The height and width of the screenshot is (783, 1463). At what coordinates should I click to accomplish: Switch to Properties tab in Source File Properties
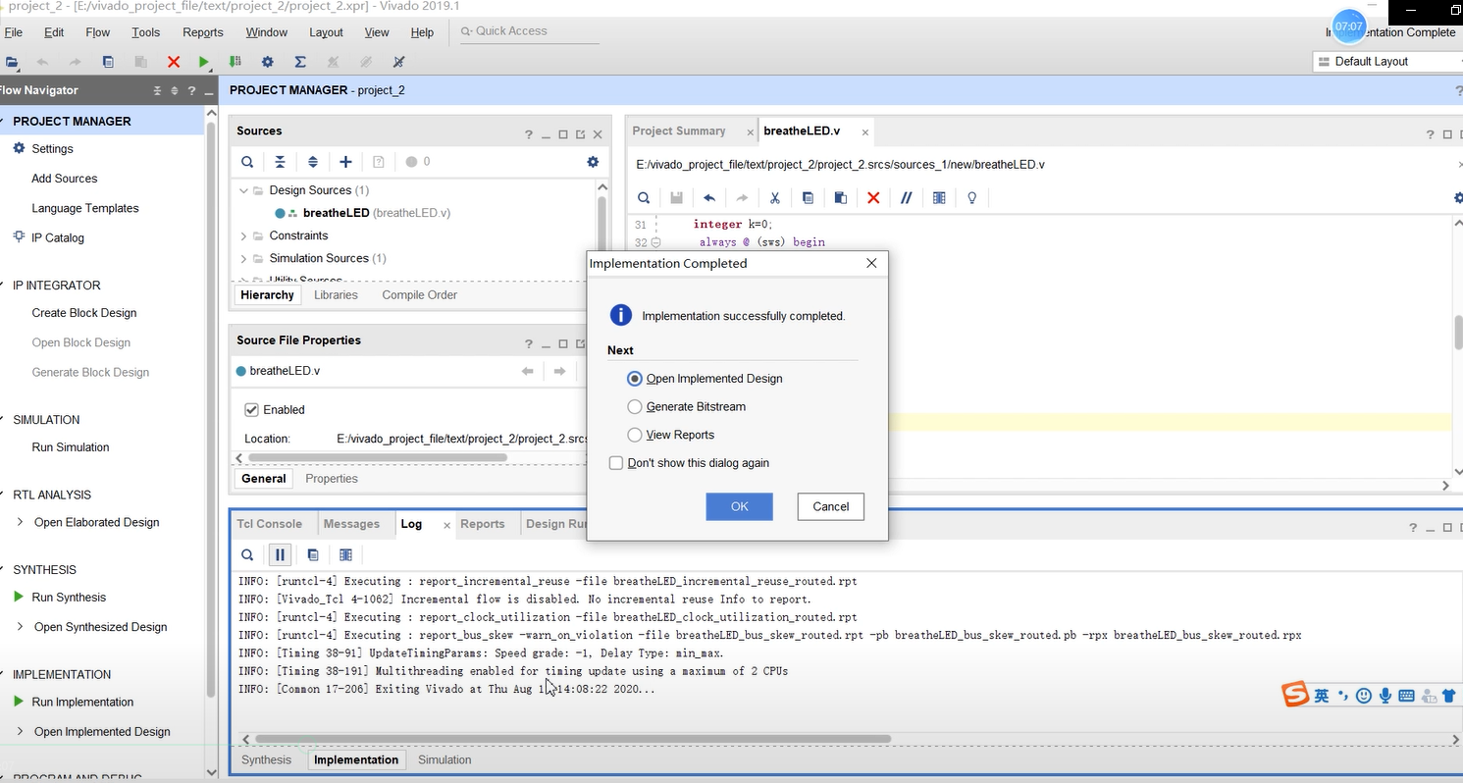click(x=332, y=479)
